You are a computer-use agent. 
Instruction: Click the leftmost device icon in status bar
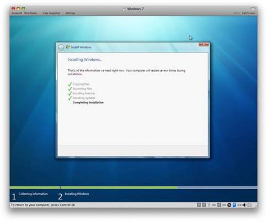[x=199, y=205]
